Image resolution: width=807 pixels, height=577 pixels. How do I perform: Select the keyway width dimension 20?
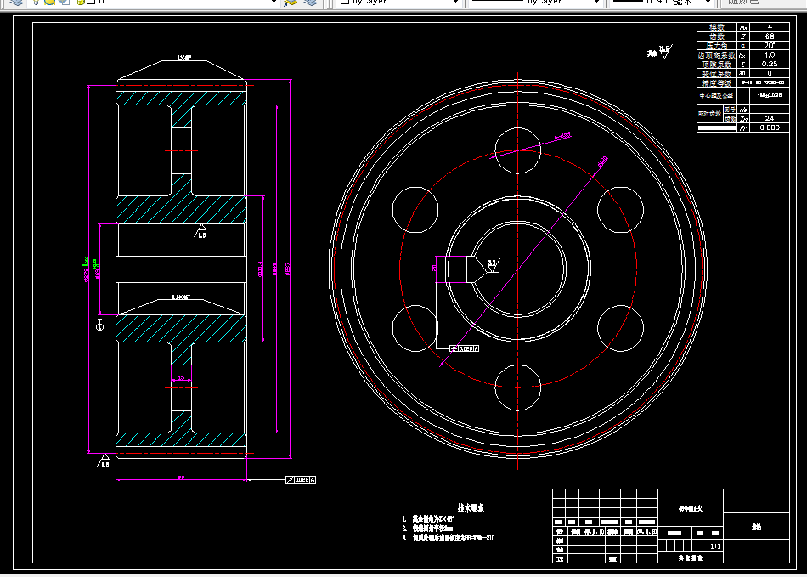pyautogui.click(x=434, y=269)
